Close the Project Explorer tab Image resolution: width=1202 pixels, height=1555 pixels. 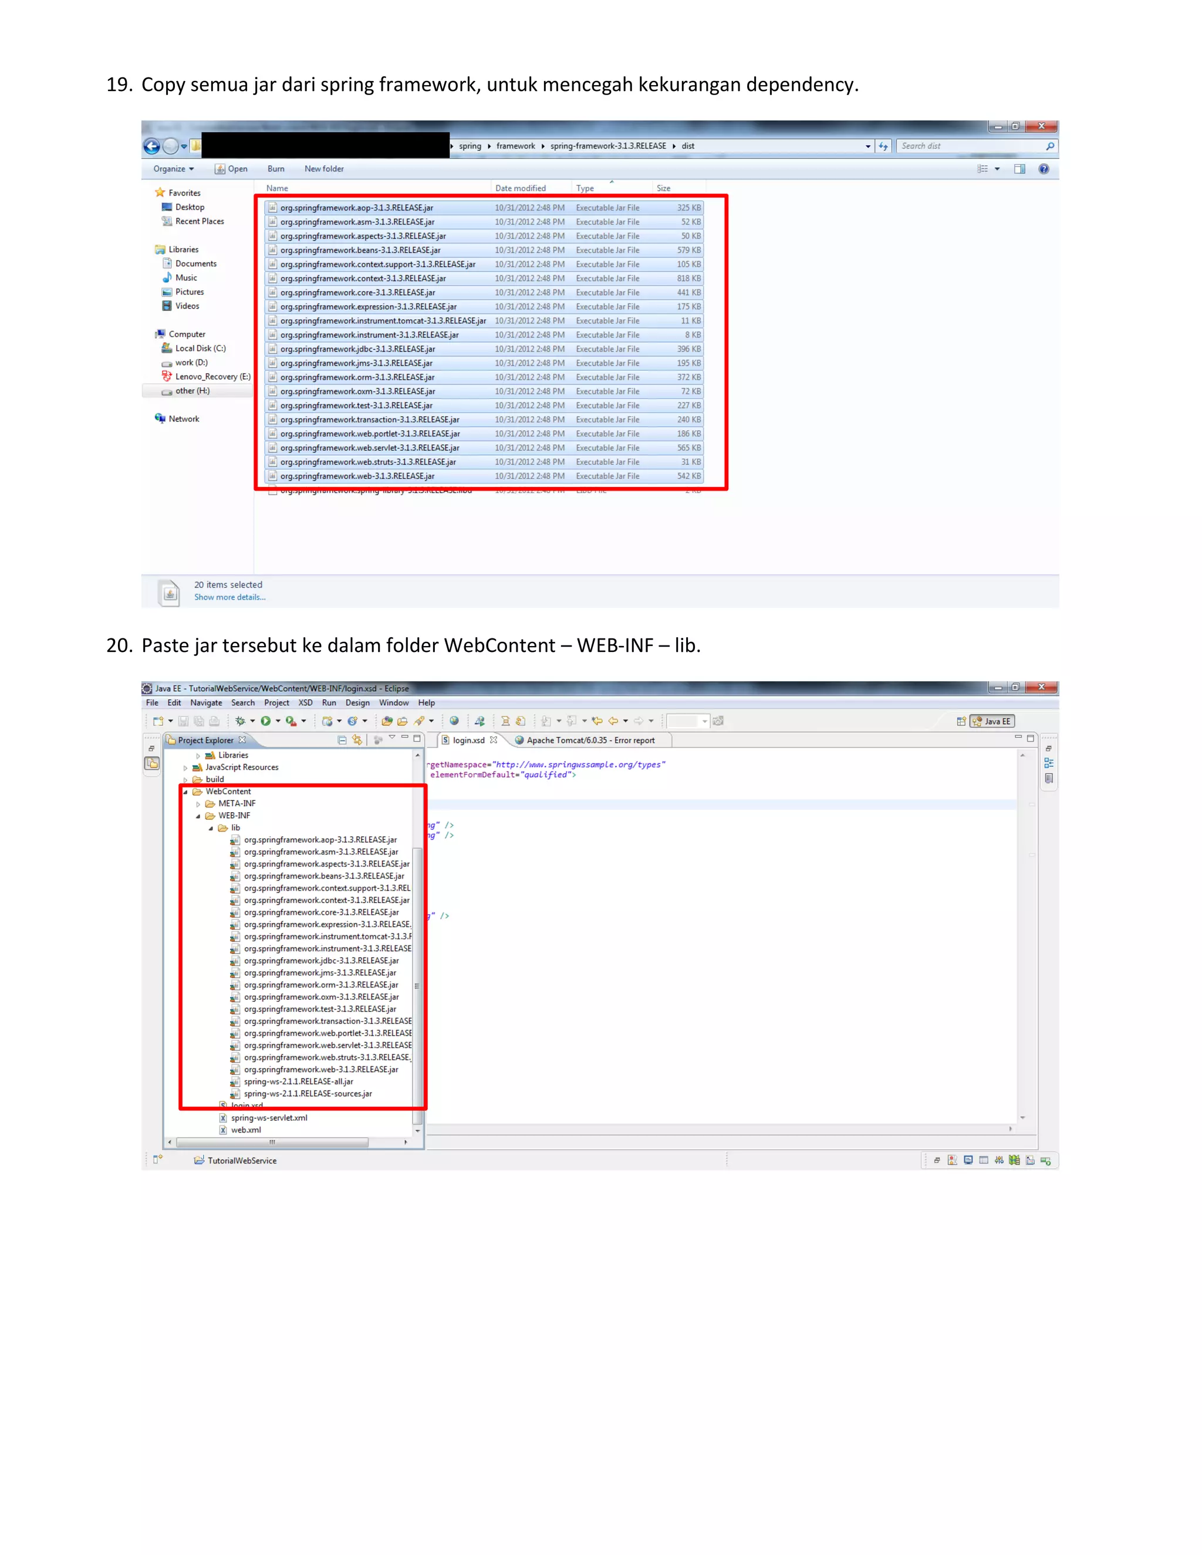click(242, 740)
